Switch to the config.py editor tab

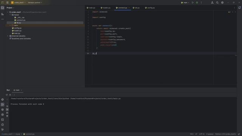[x=150, y=8]
